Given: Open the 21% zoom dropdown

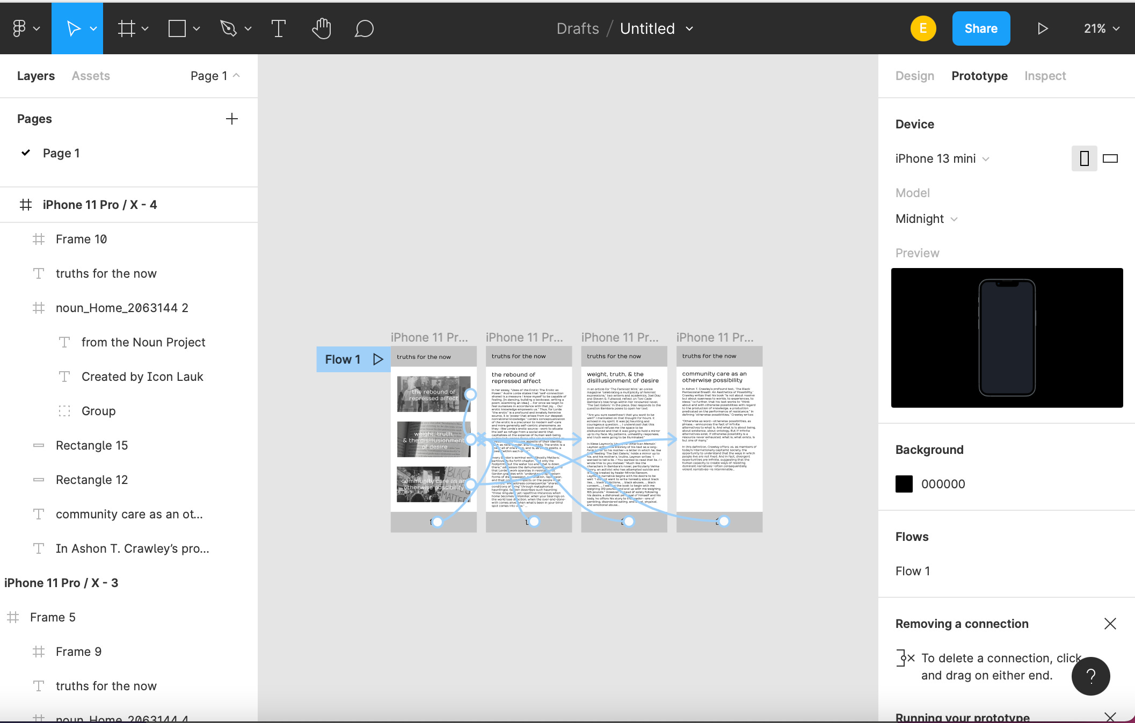Looking at the screenshot, I should [1101, 28].
